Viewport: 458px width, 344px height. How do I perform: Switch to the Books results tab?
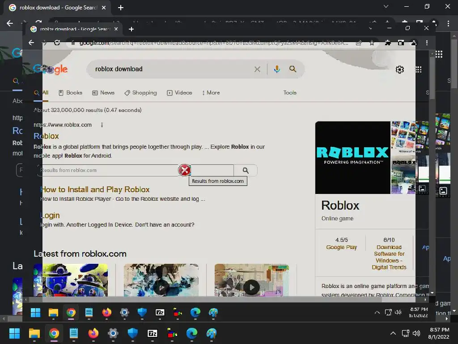click(x=70, y=93)
